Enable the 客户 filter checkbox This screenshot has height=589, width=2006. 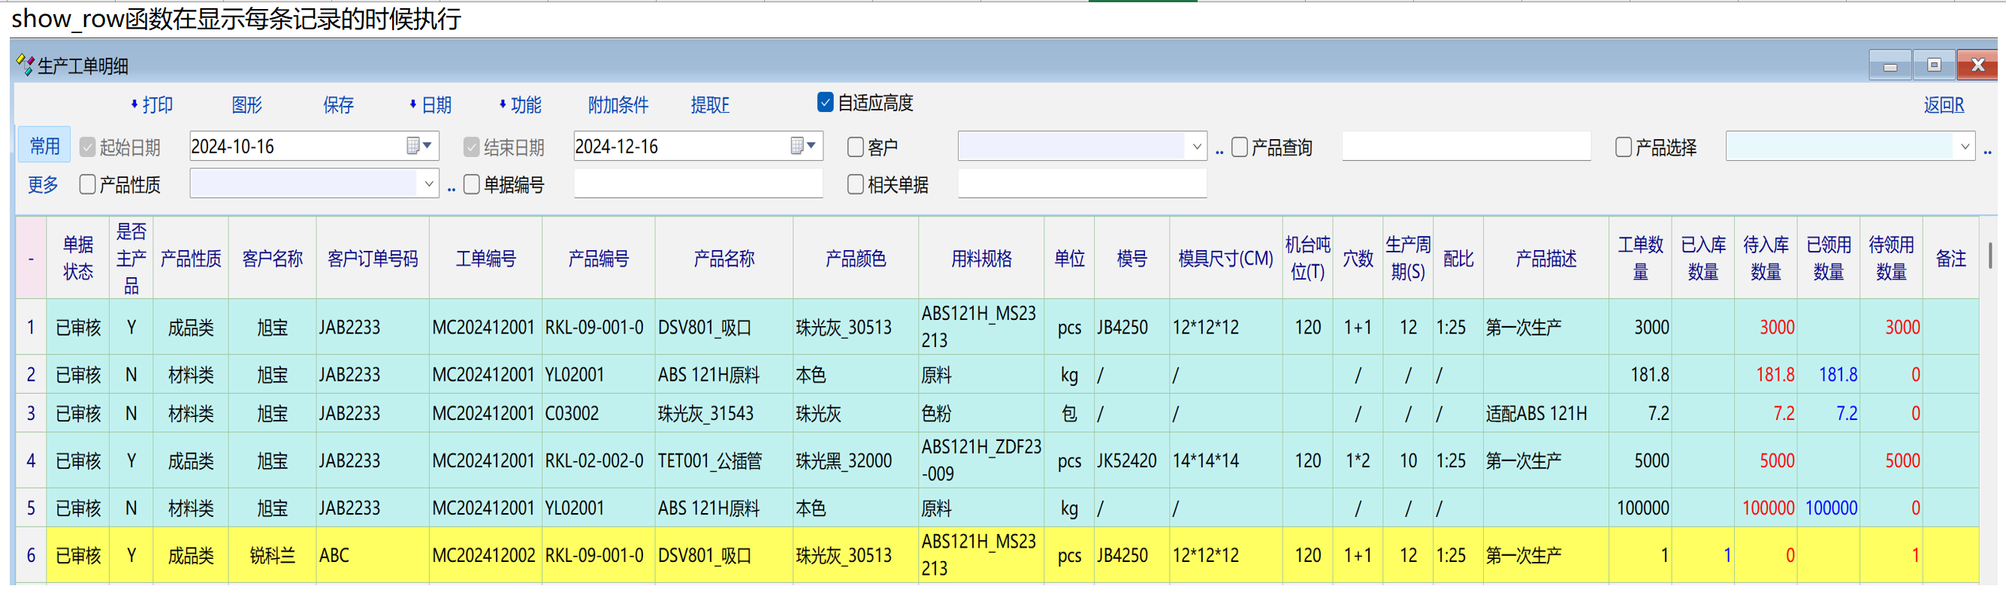855,147
